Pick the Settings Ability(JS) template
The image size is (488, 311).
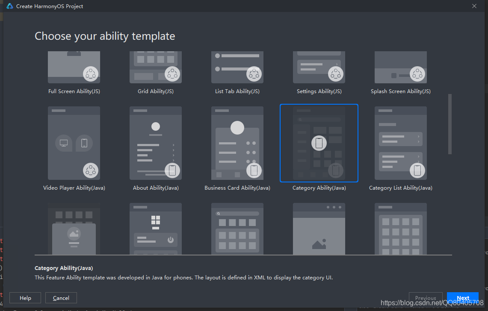click(x=319, y=67)
